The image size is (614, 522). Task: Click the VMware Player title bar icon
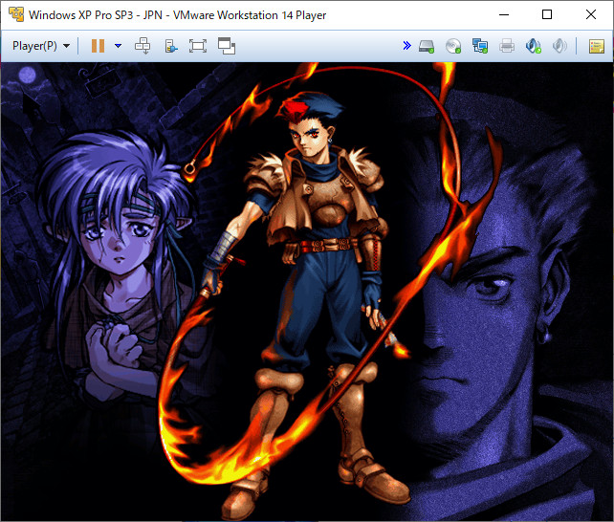point(16,14)
